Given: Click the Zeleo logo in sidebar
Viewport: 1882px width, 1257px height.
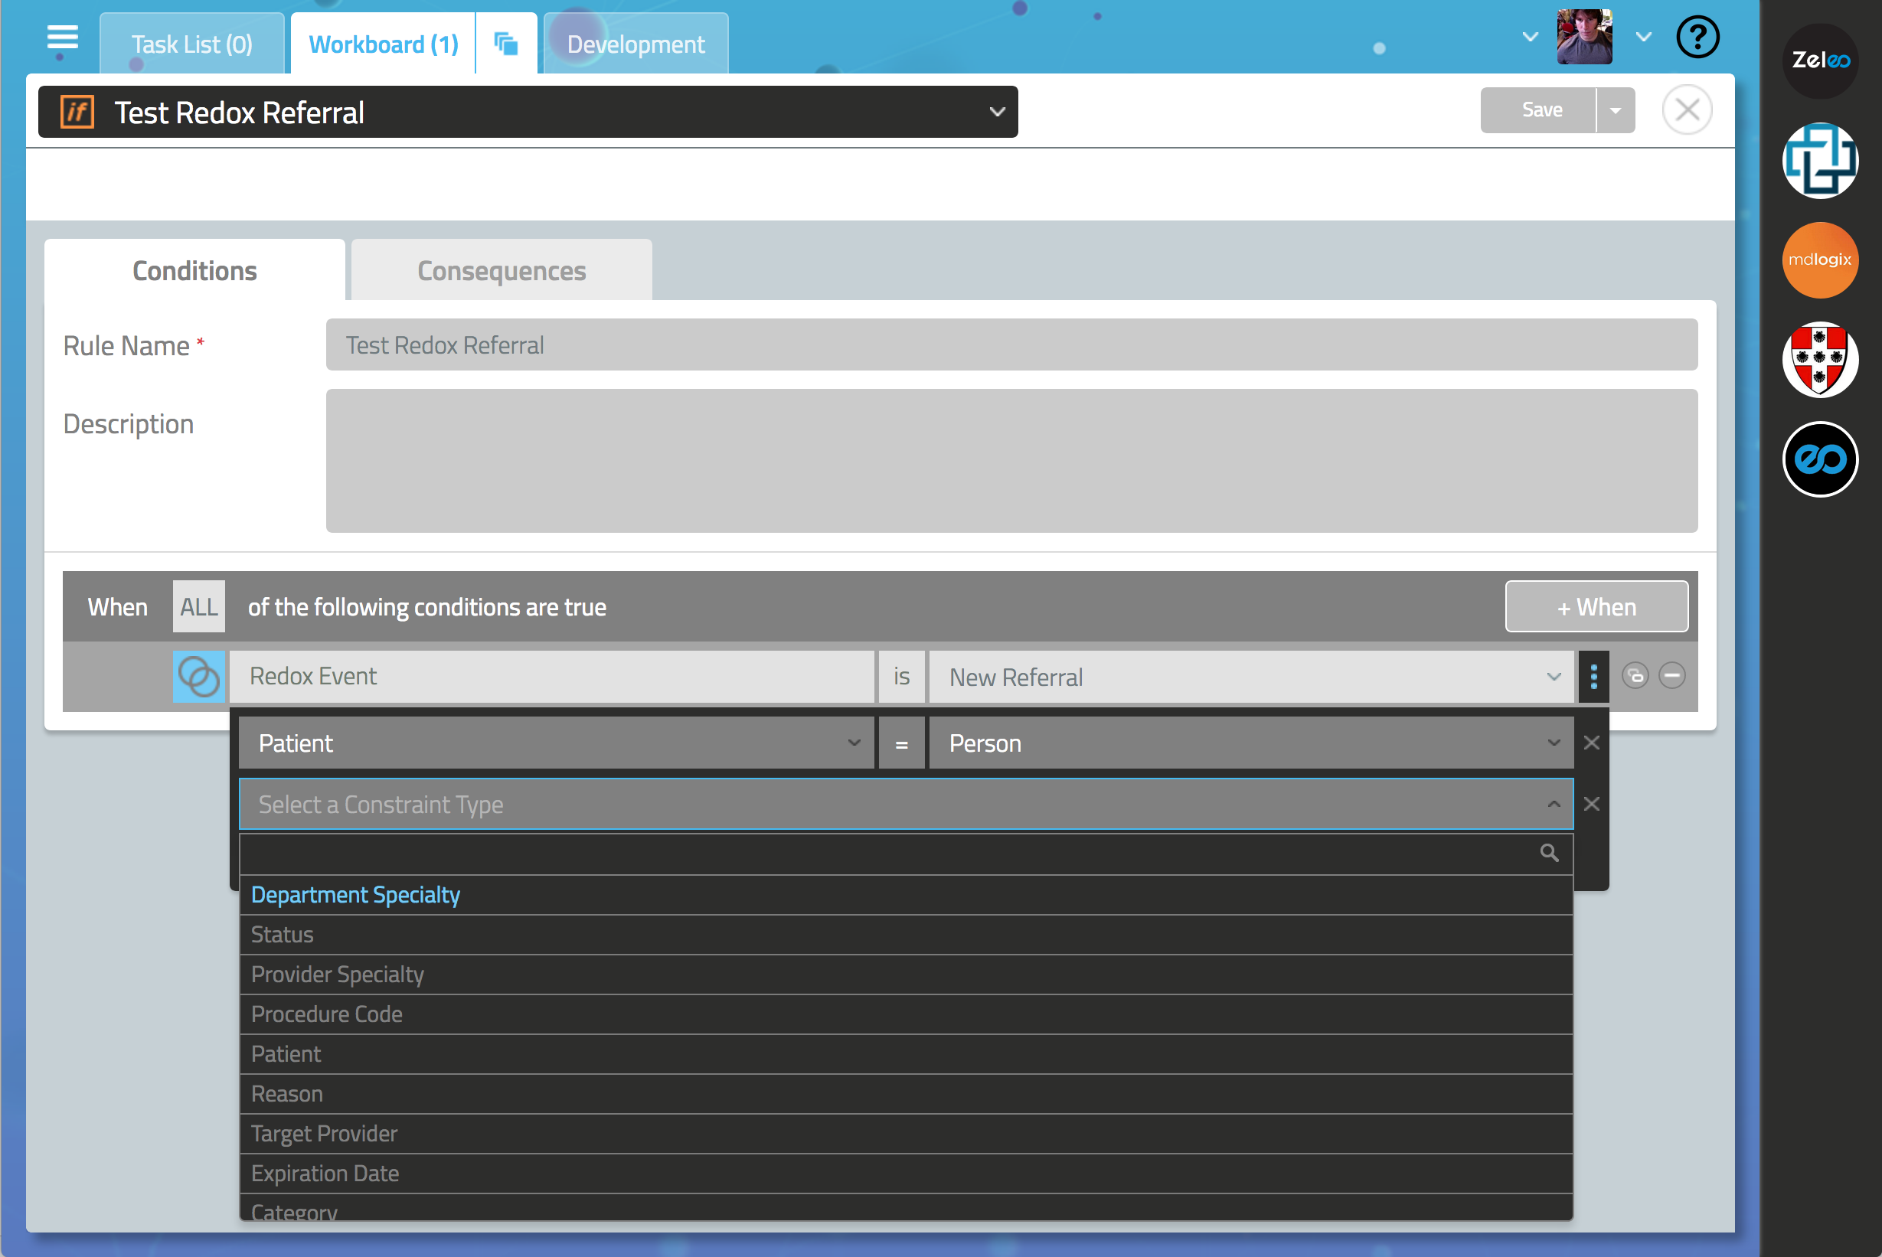Looking at the screenshot, I should [1819, 61].
